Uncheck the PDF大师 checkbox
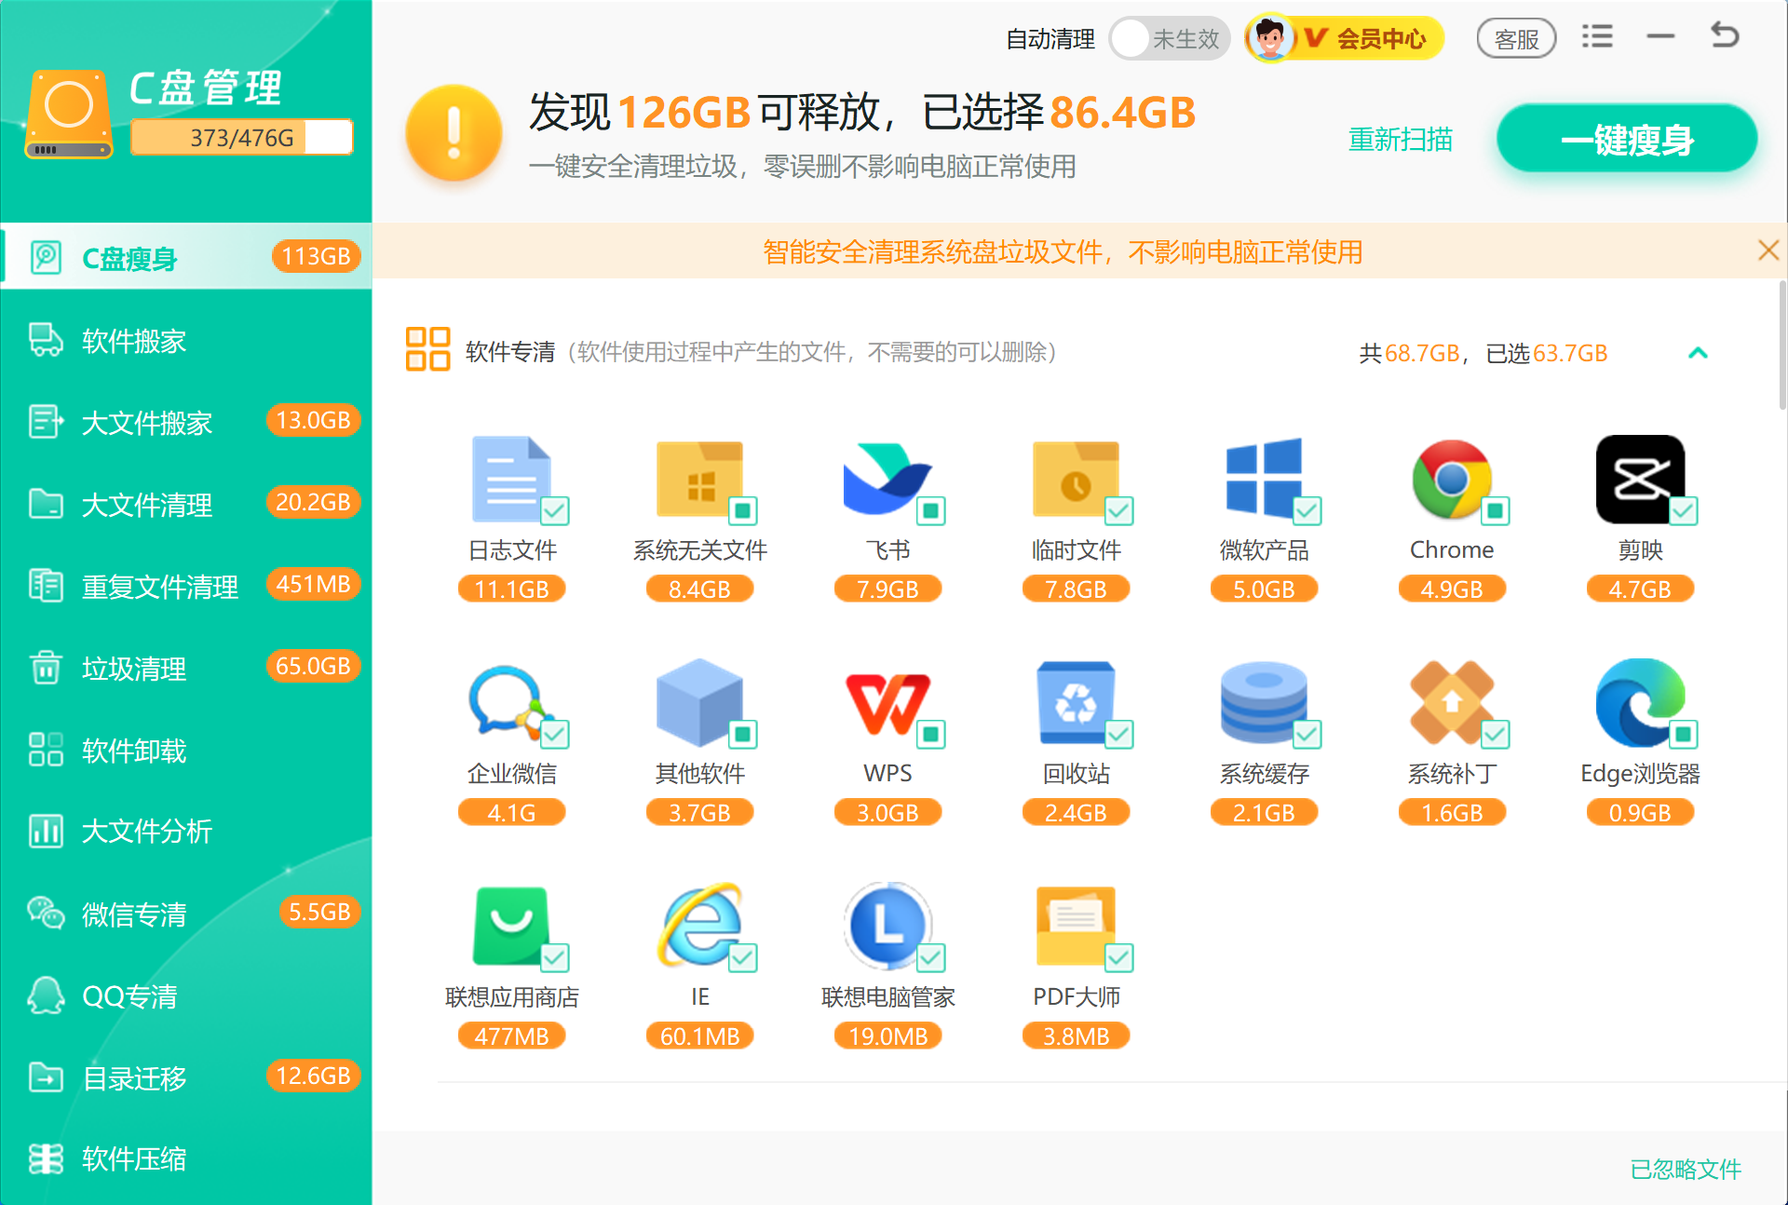Image resolution: width=1788 pixels, height=1205 pixels. click(1119, 957)
